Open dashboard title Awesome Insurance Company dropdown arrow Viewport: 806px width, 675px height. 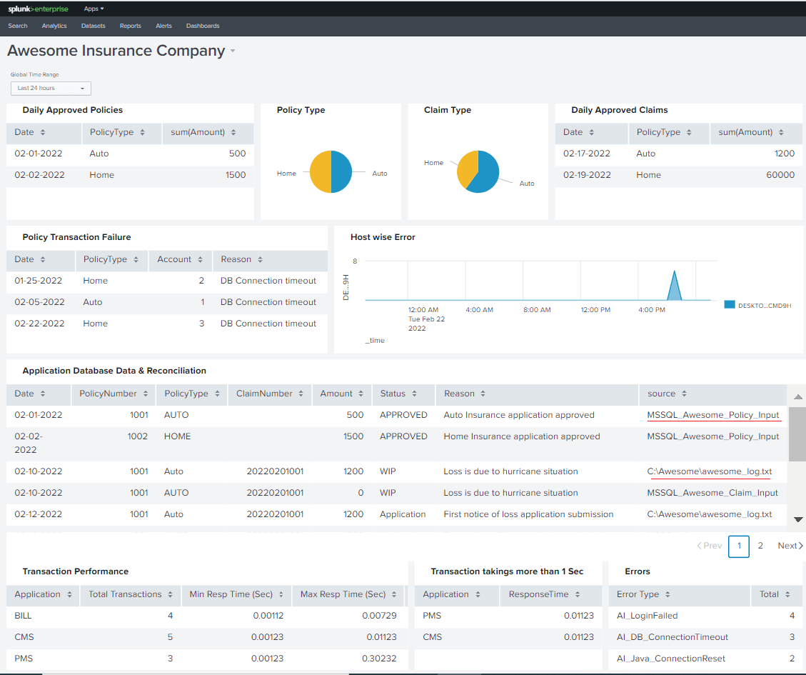[232, 51]
